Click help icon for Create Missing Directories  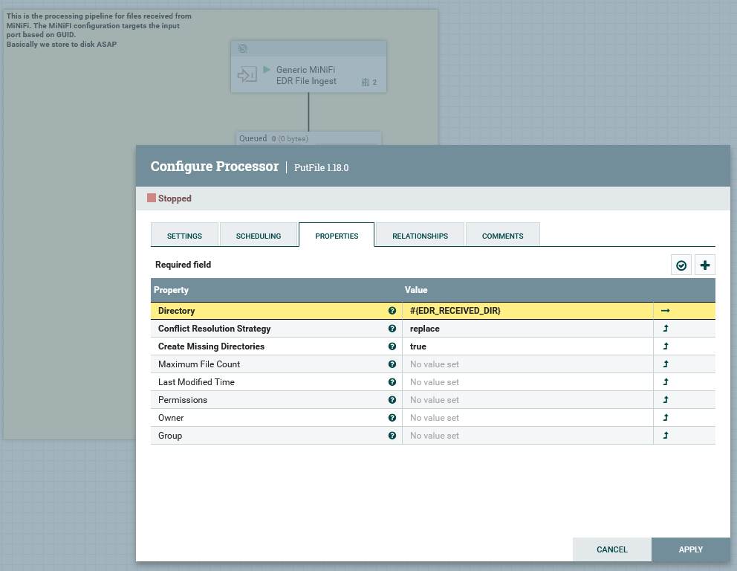(392, 346)
